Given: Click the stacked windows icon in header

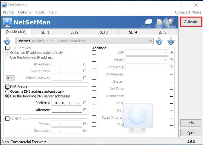Looking at the screenshot, I should click(x=149, y=22).
